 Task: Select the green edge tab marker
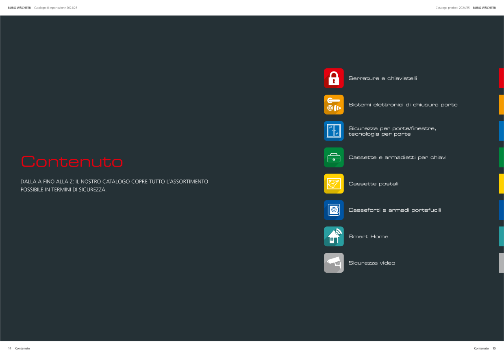(502, 157)
